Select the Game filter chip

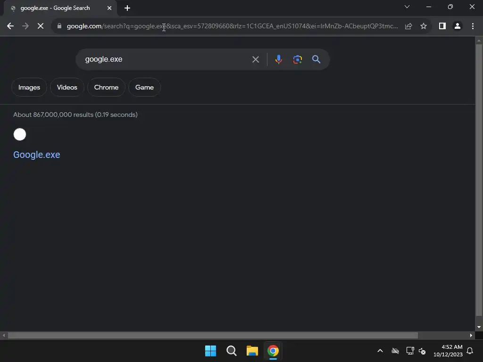point(144,87)
